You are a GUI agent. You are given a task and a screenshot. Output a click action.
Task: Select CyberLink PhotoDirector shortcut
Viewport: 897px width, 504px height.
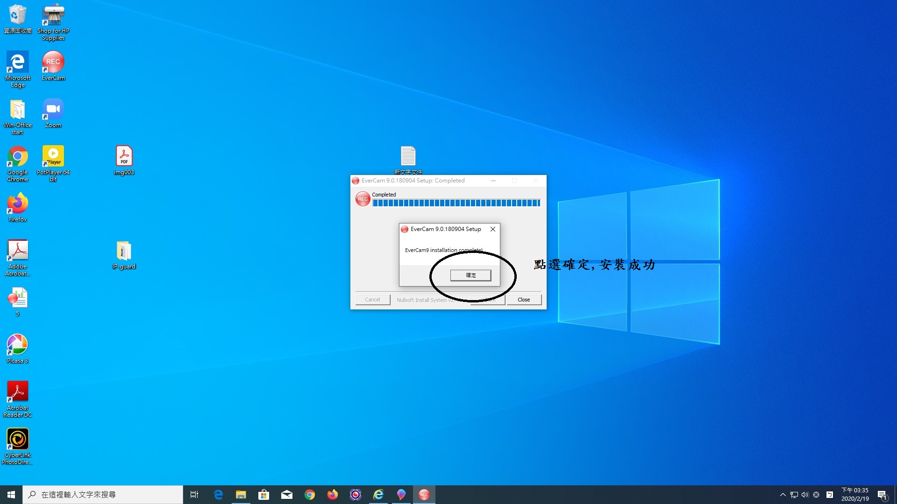coord(17,446)
